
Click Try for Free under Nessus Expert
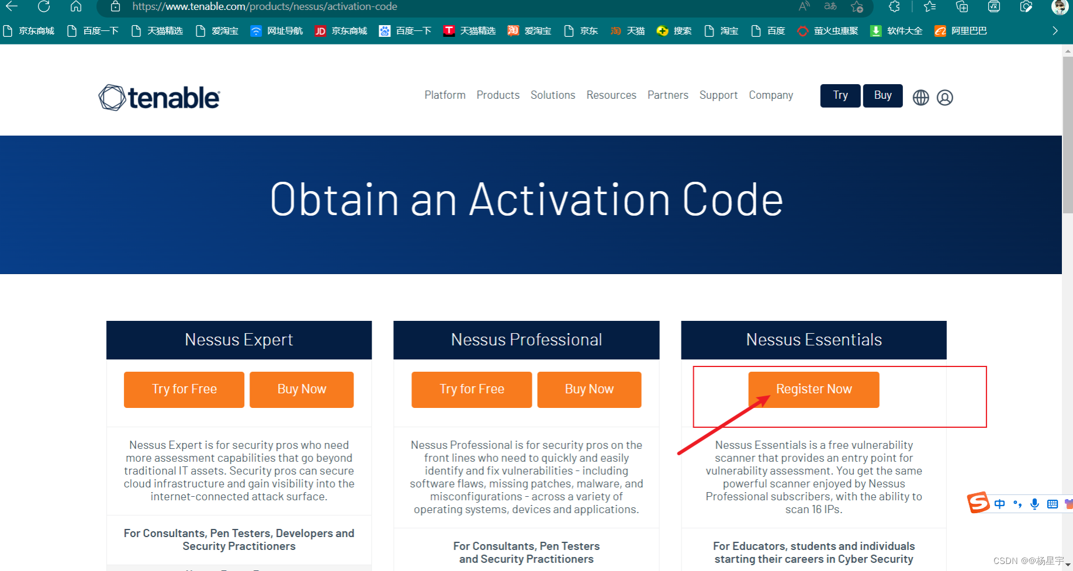(184, 390)
